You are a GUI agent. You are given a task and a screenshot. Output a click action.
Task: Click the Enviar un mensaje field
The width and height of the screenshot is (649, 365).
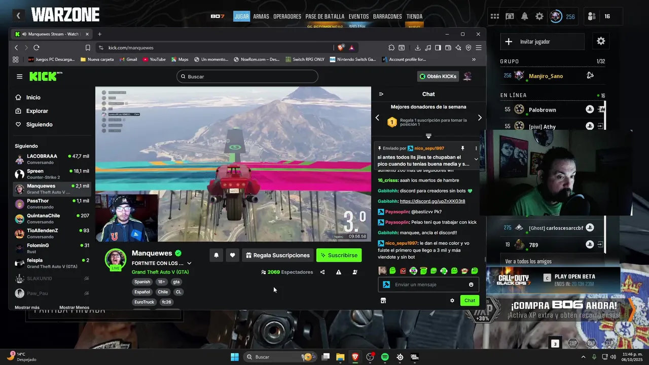coord(428,285)
